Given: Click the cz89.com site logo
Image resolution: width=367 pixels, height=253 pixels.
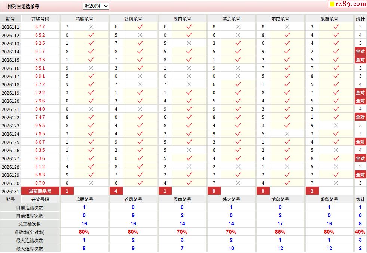Looking at the screenshot, I should pyautogui.click(x=351, y=4).
